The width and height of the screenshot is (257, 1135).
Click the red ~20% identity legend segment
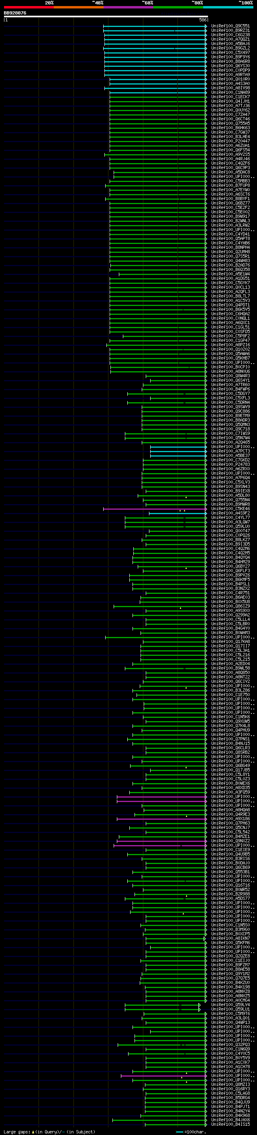tap(29, 7)
